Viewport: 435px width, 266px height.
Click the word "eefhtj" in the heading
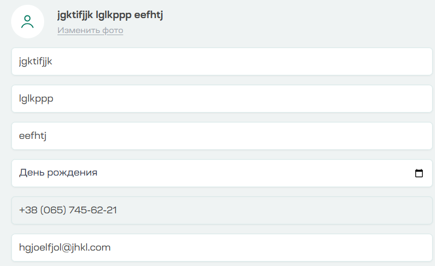(148, 15)
